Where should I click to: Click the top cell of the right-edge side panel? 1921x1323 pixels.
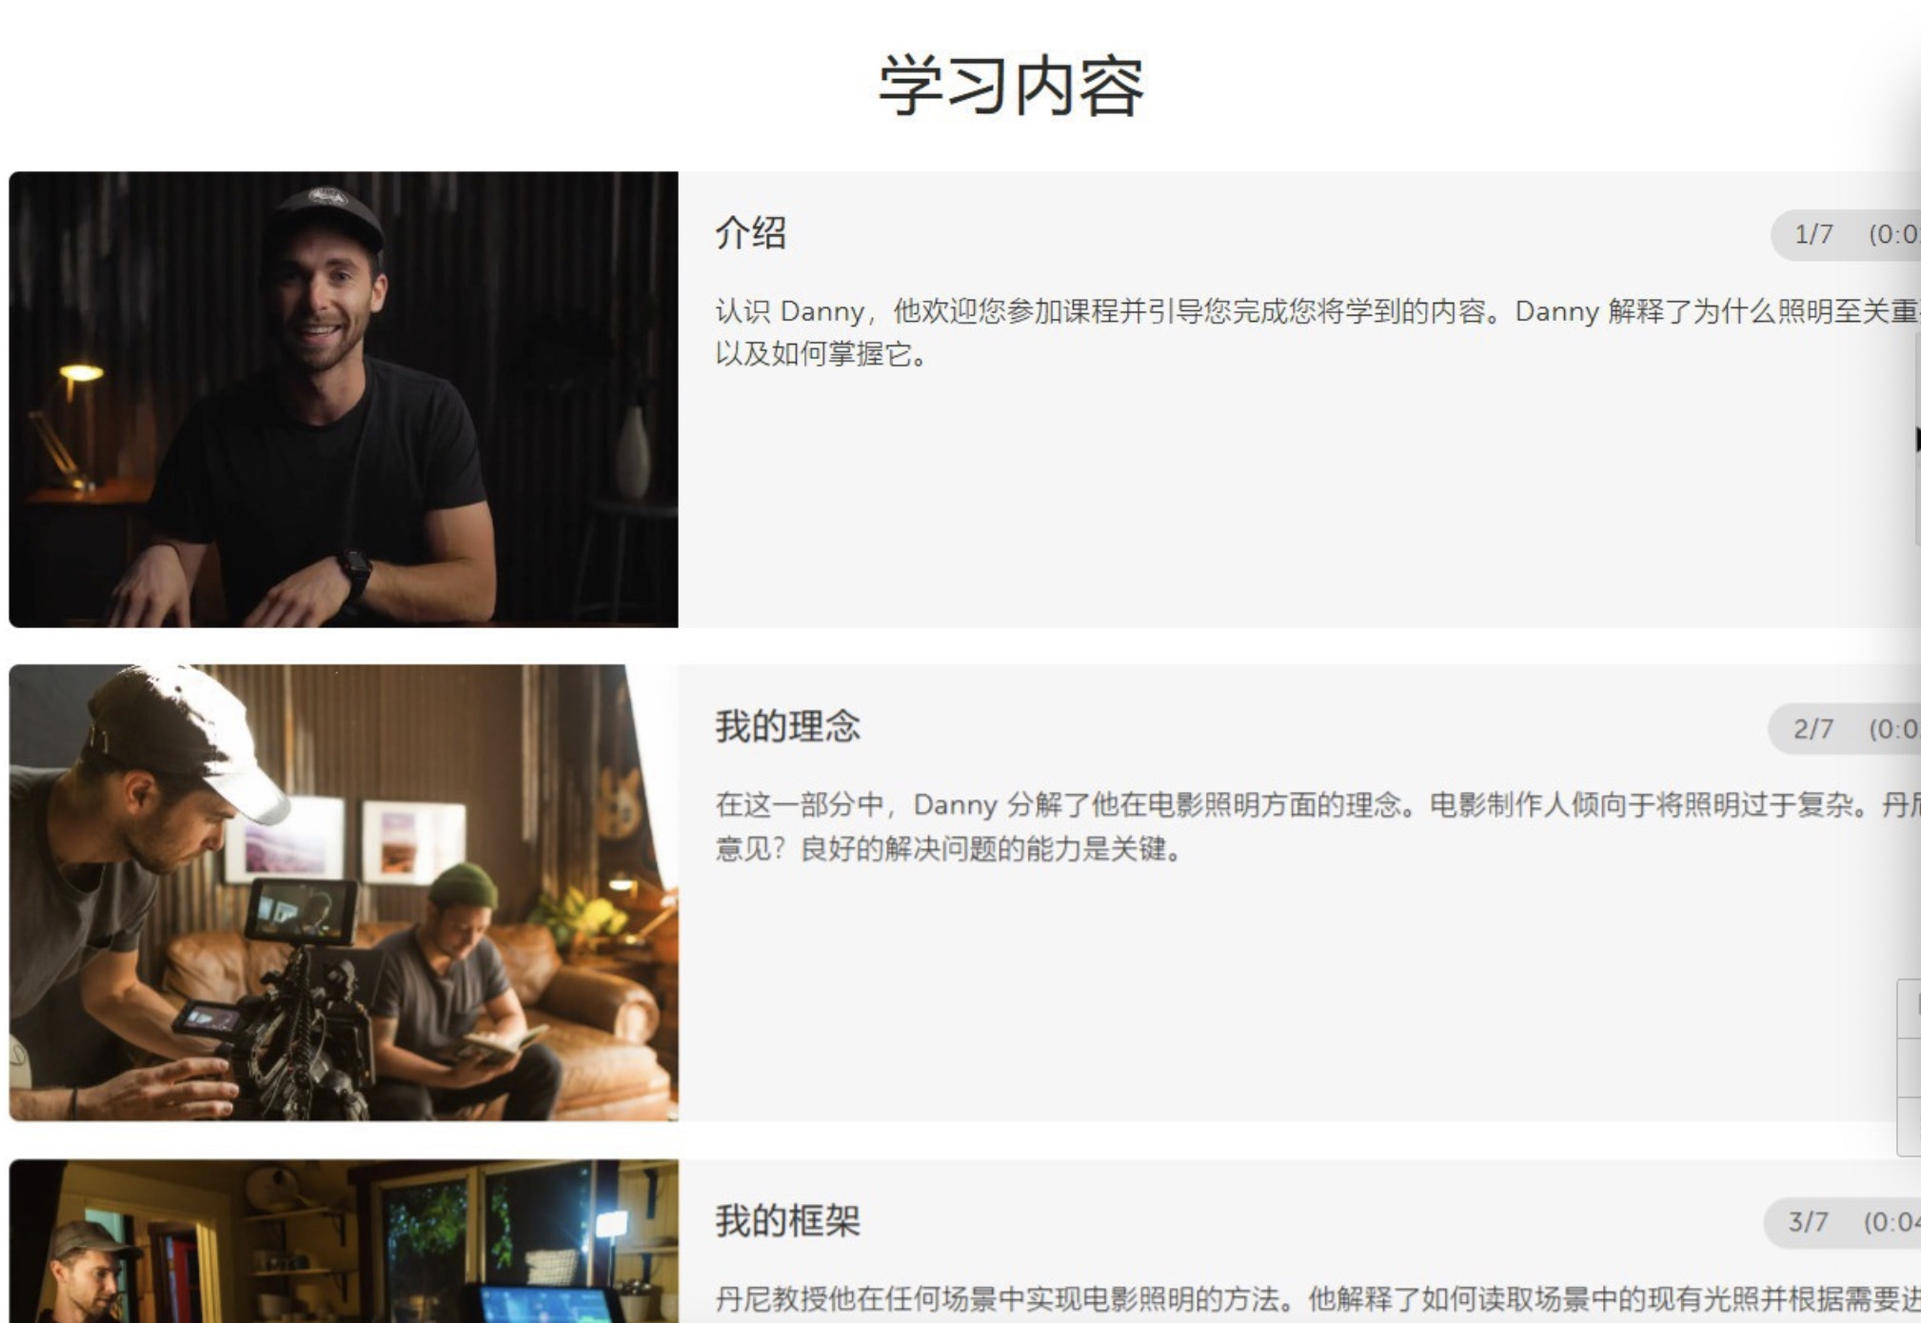tap(1910, 1009)
